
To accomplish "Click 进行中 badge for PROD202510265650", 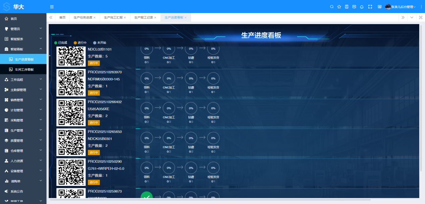I will (x=94, y=152).
